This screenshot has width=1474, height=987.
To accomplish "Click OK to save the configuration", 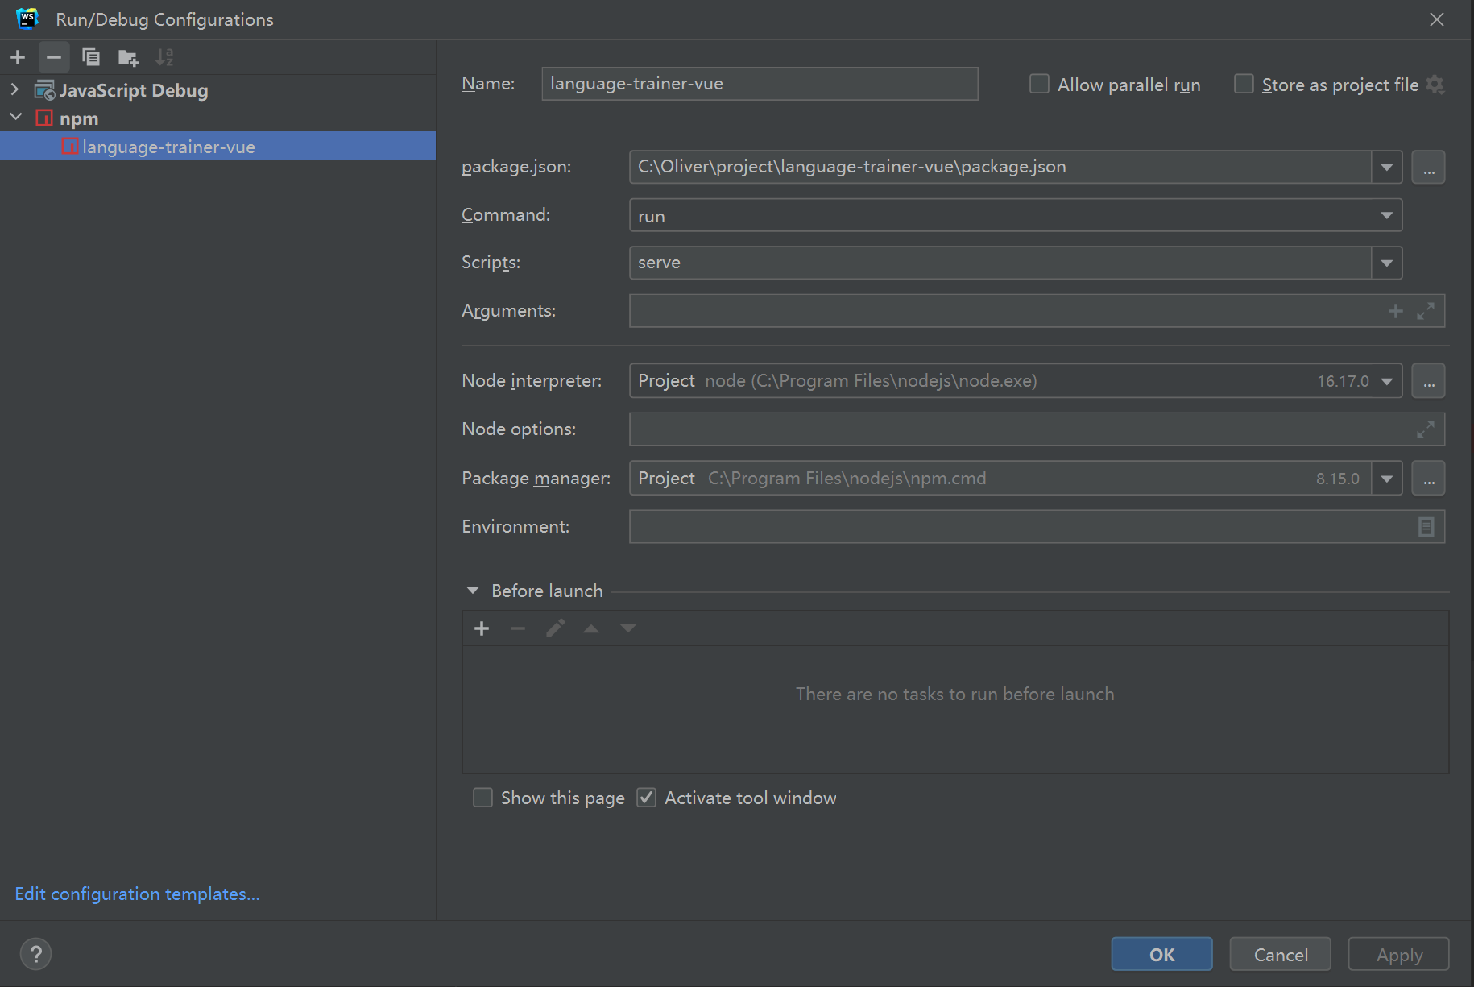I will tap(1161, 954).
